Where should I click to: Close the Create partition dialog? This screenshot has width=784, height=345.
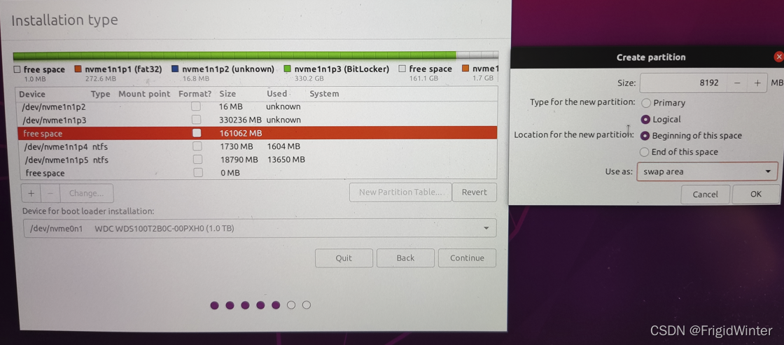(x=778, y=57)
